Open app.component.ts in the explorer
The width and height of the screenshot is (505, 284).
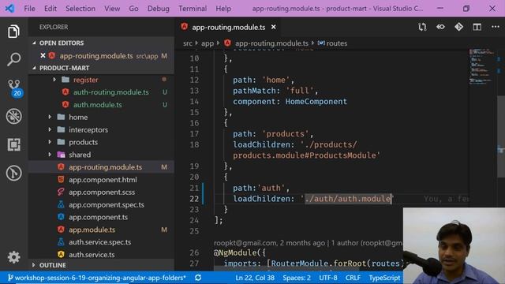pos(98,217)
